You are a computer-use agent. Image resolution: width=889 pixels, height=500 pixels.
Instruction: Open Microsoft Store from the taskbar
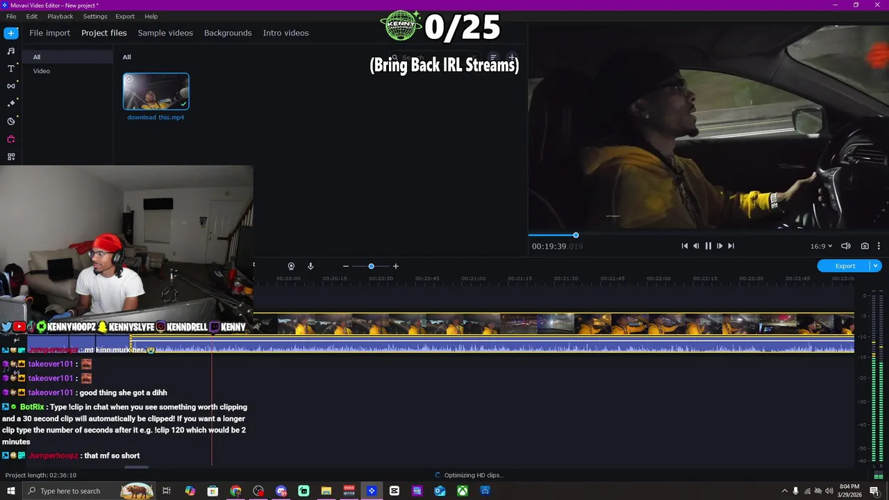pyautogui.click(x=213, y=491)
